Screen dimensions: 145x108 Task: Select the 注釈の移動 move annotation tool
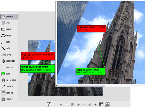(8, 61)
